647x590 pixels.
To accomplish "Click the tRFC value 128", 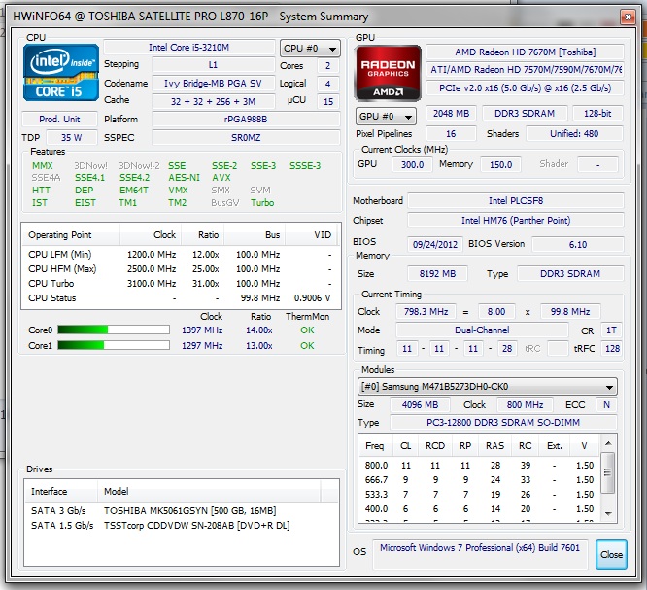I will coord(612,349).
